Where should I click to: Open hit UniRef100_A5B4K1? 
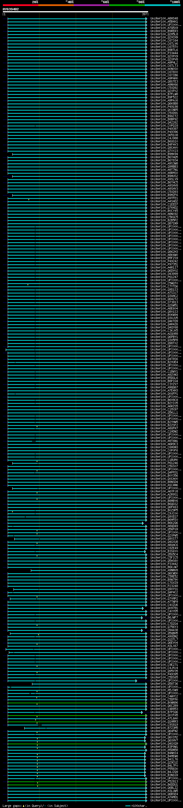pyautogui.click(x=164, y=22)
